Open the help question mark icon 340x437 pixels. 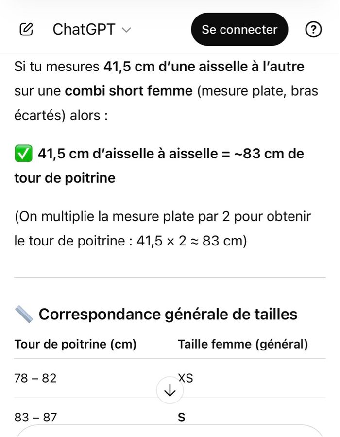[x=313, y=30]
